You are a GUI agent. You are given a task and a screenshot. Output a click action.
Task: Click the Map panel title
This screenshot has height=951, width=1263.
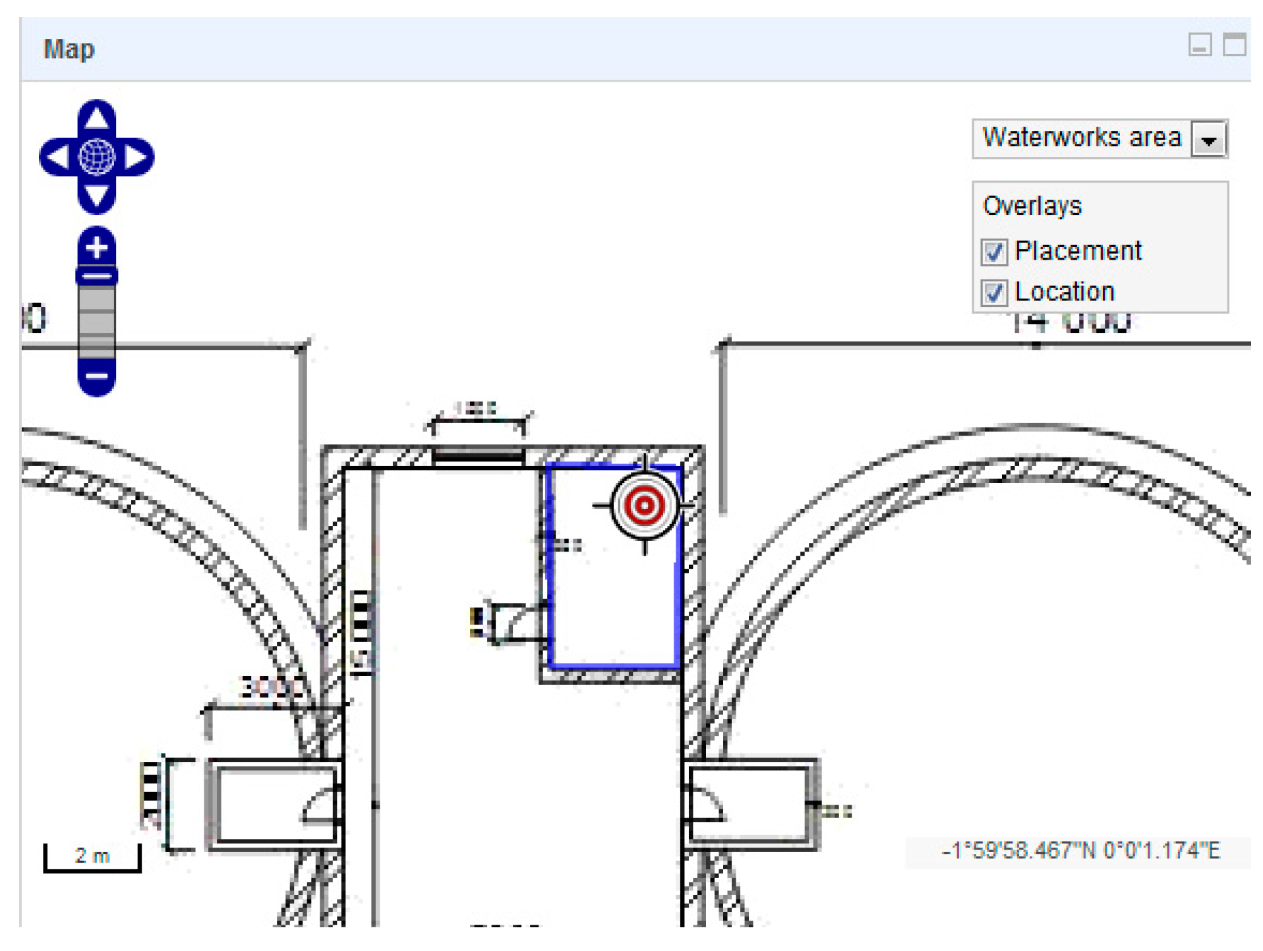tap(69, 49)
